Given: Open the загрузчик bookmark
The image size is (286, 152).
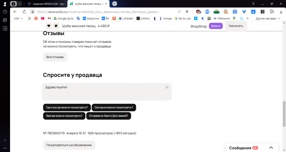Looking at the screenshot, I should [91, 18].
